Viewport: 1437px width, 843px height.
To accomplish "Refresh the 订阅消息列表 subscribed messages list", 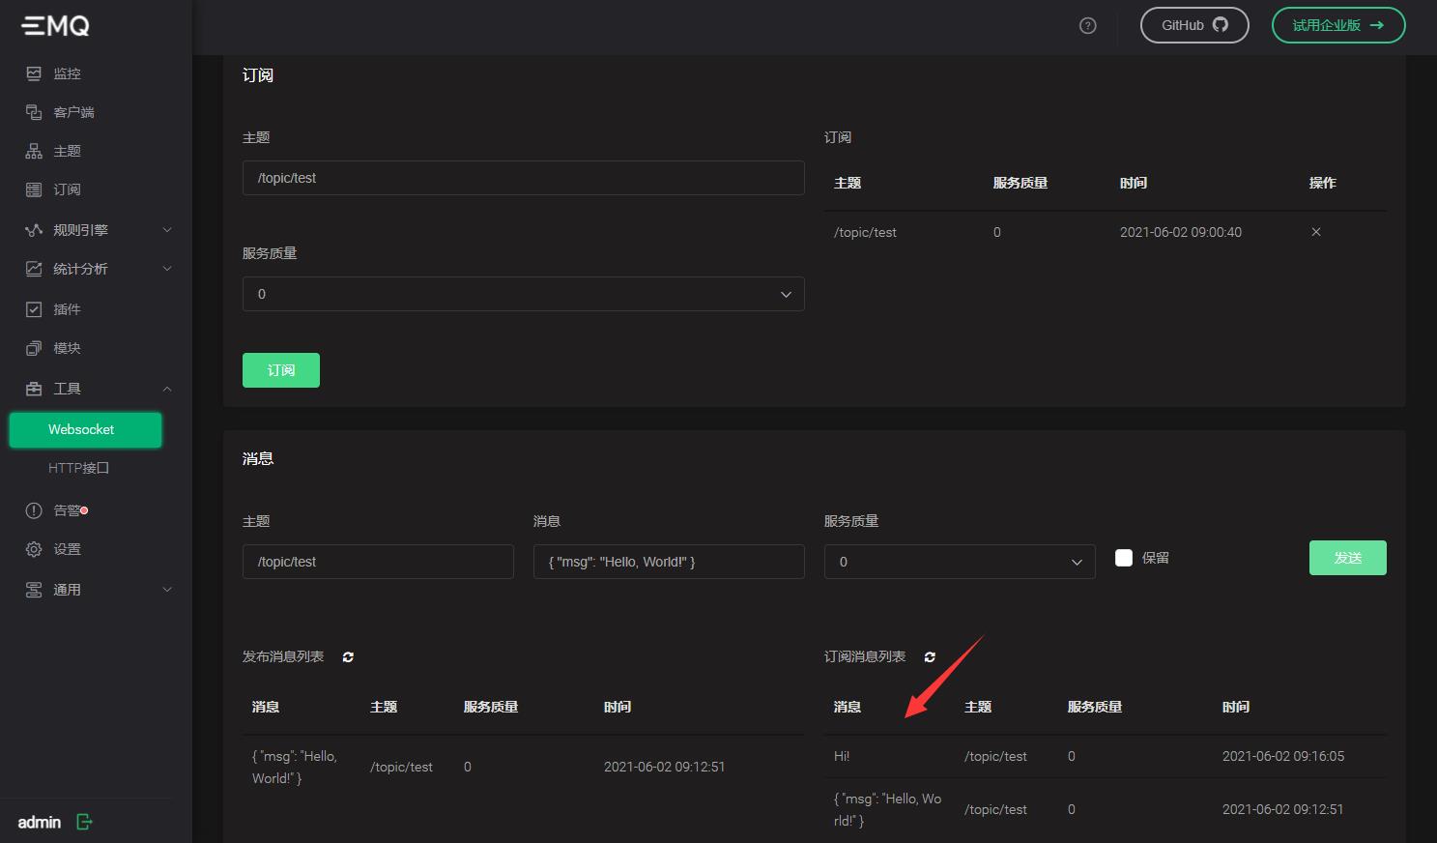I will click(x=930, y=657).
